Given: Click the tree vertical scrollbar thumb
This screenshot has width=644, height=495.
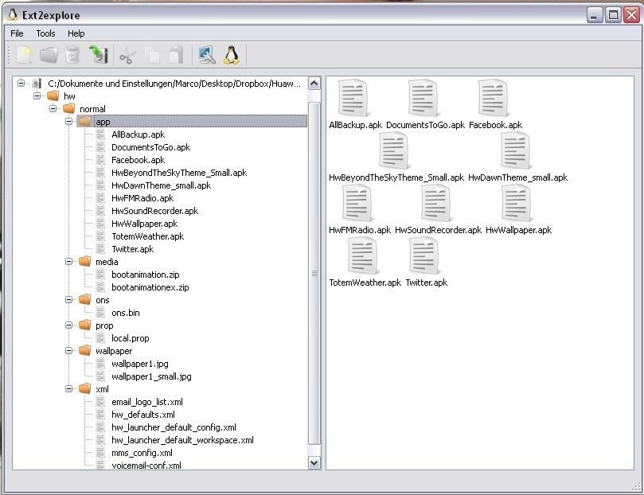Looking at the screenshot, I should pyautogui.click(x=314, y=273).
